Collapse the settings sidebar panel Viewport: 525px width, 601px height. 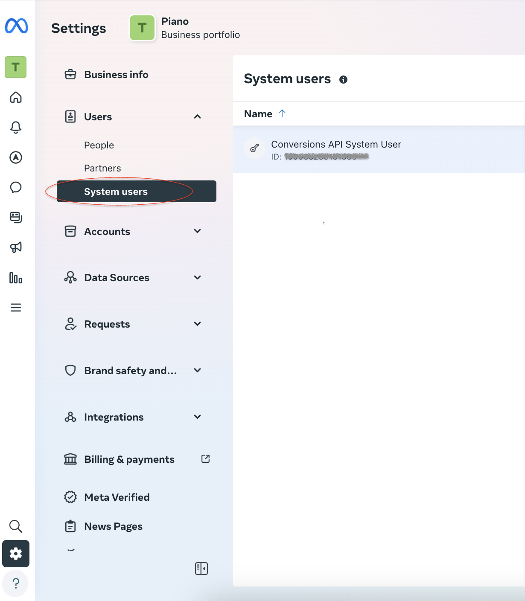(201, 569)
